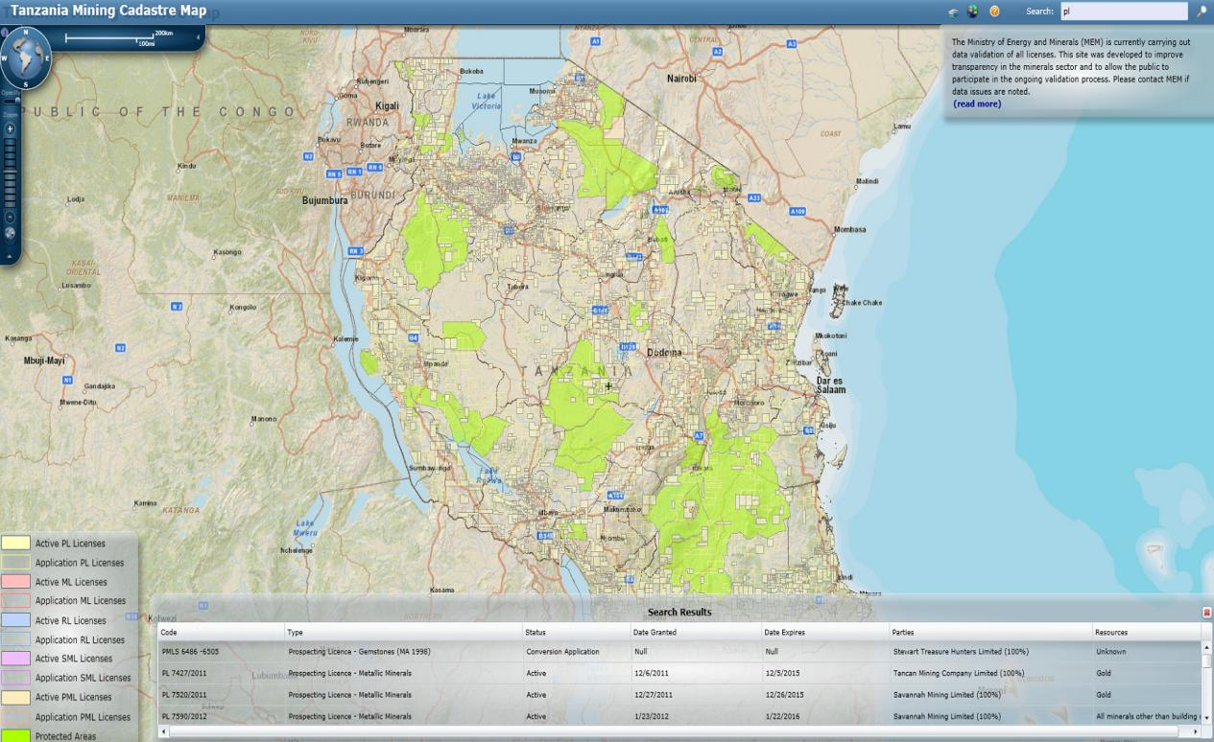Sort results by the Resources column header
Screen dimensions: 1214x742
(1146, 632)
